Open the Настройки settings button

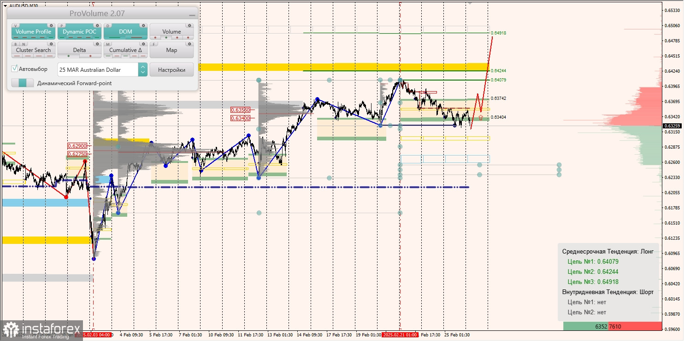(x=171, y=69)
